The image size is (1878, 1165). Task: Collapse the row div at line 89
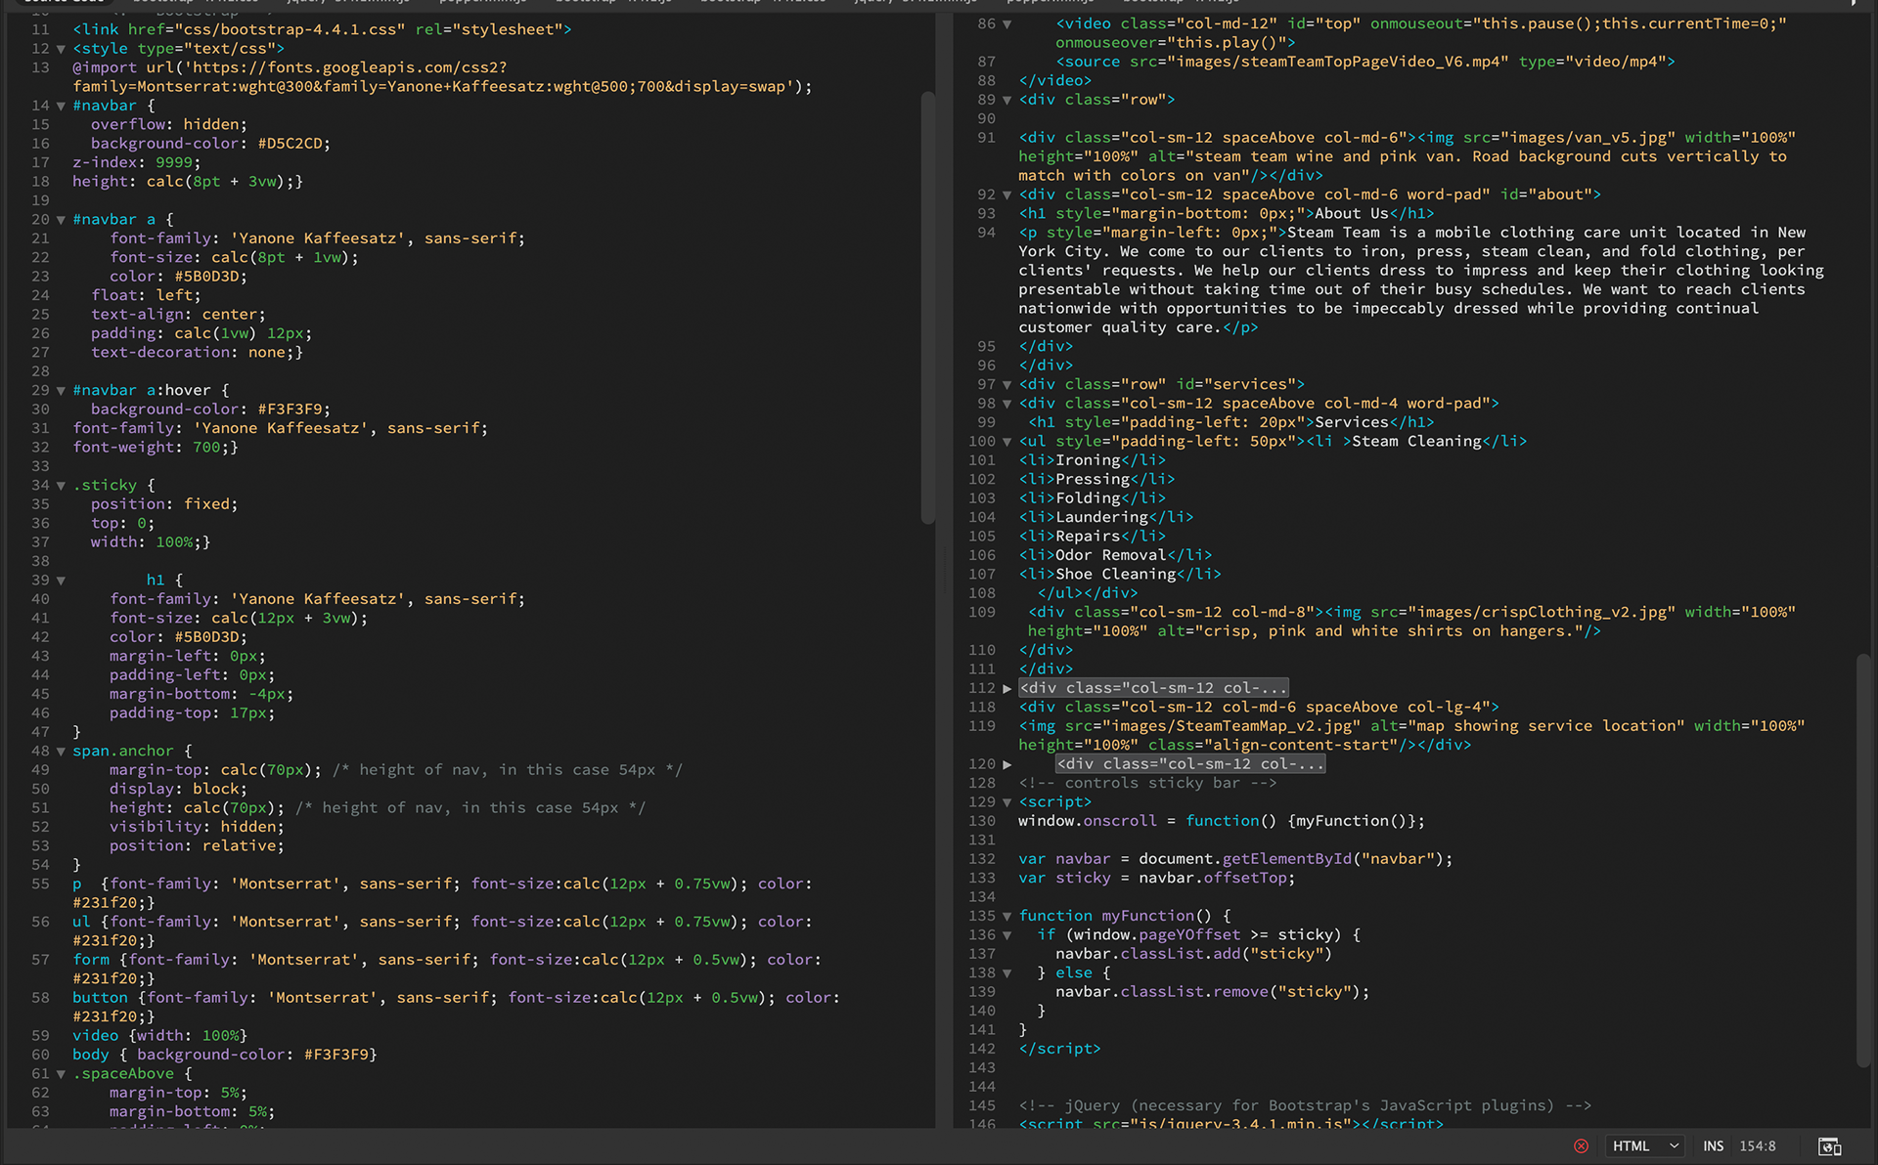coord(1006,100)
